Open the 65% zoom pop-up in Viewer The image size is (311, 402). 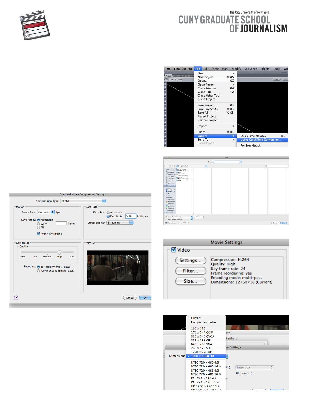click(x=276, y=79)
